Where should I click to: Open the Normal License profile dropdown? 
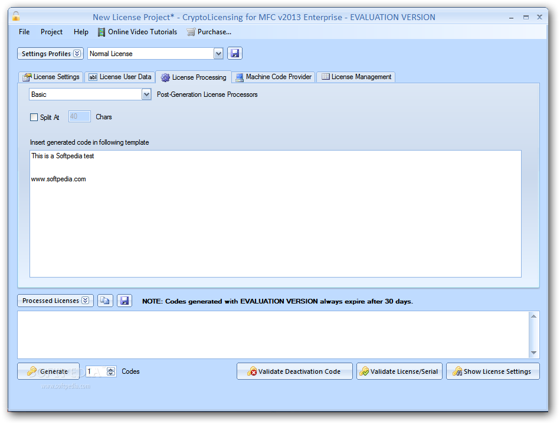(218, 54)
